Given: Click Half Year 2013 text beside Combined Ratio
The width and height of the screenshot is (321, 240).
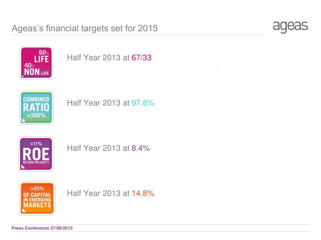Looking at the screenshot, I should (x=94, y=103).
